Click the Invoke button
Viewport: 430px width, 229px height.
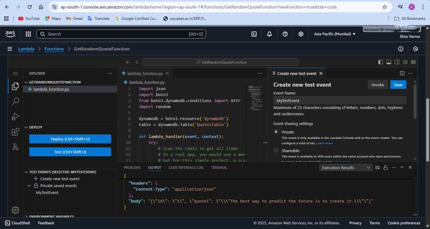point(378,85)
